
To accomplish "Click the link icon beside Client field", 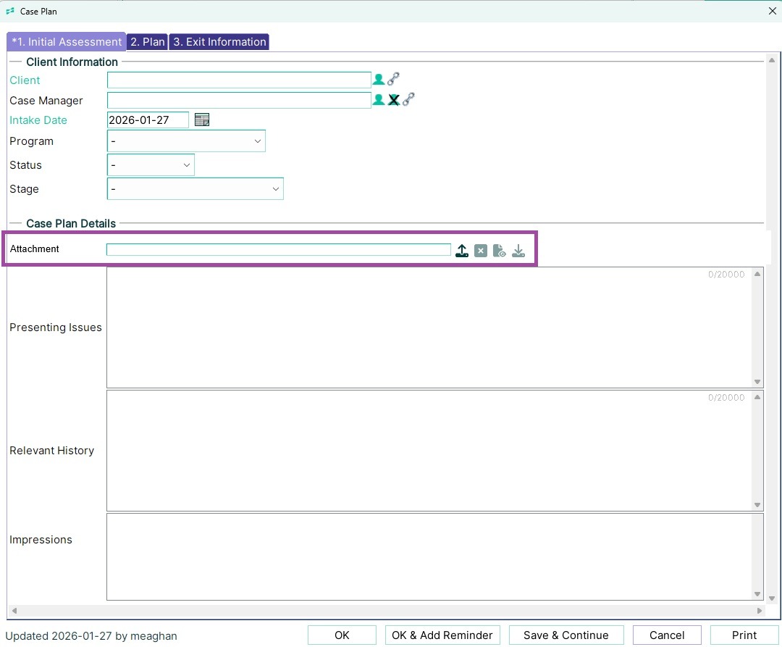I will pyautogui.click(x=393, y=80).
